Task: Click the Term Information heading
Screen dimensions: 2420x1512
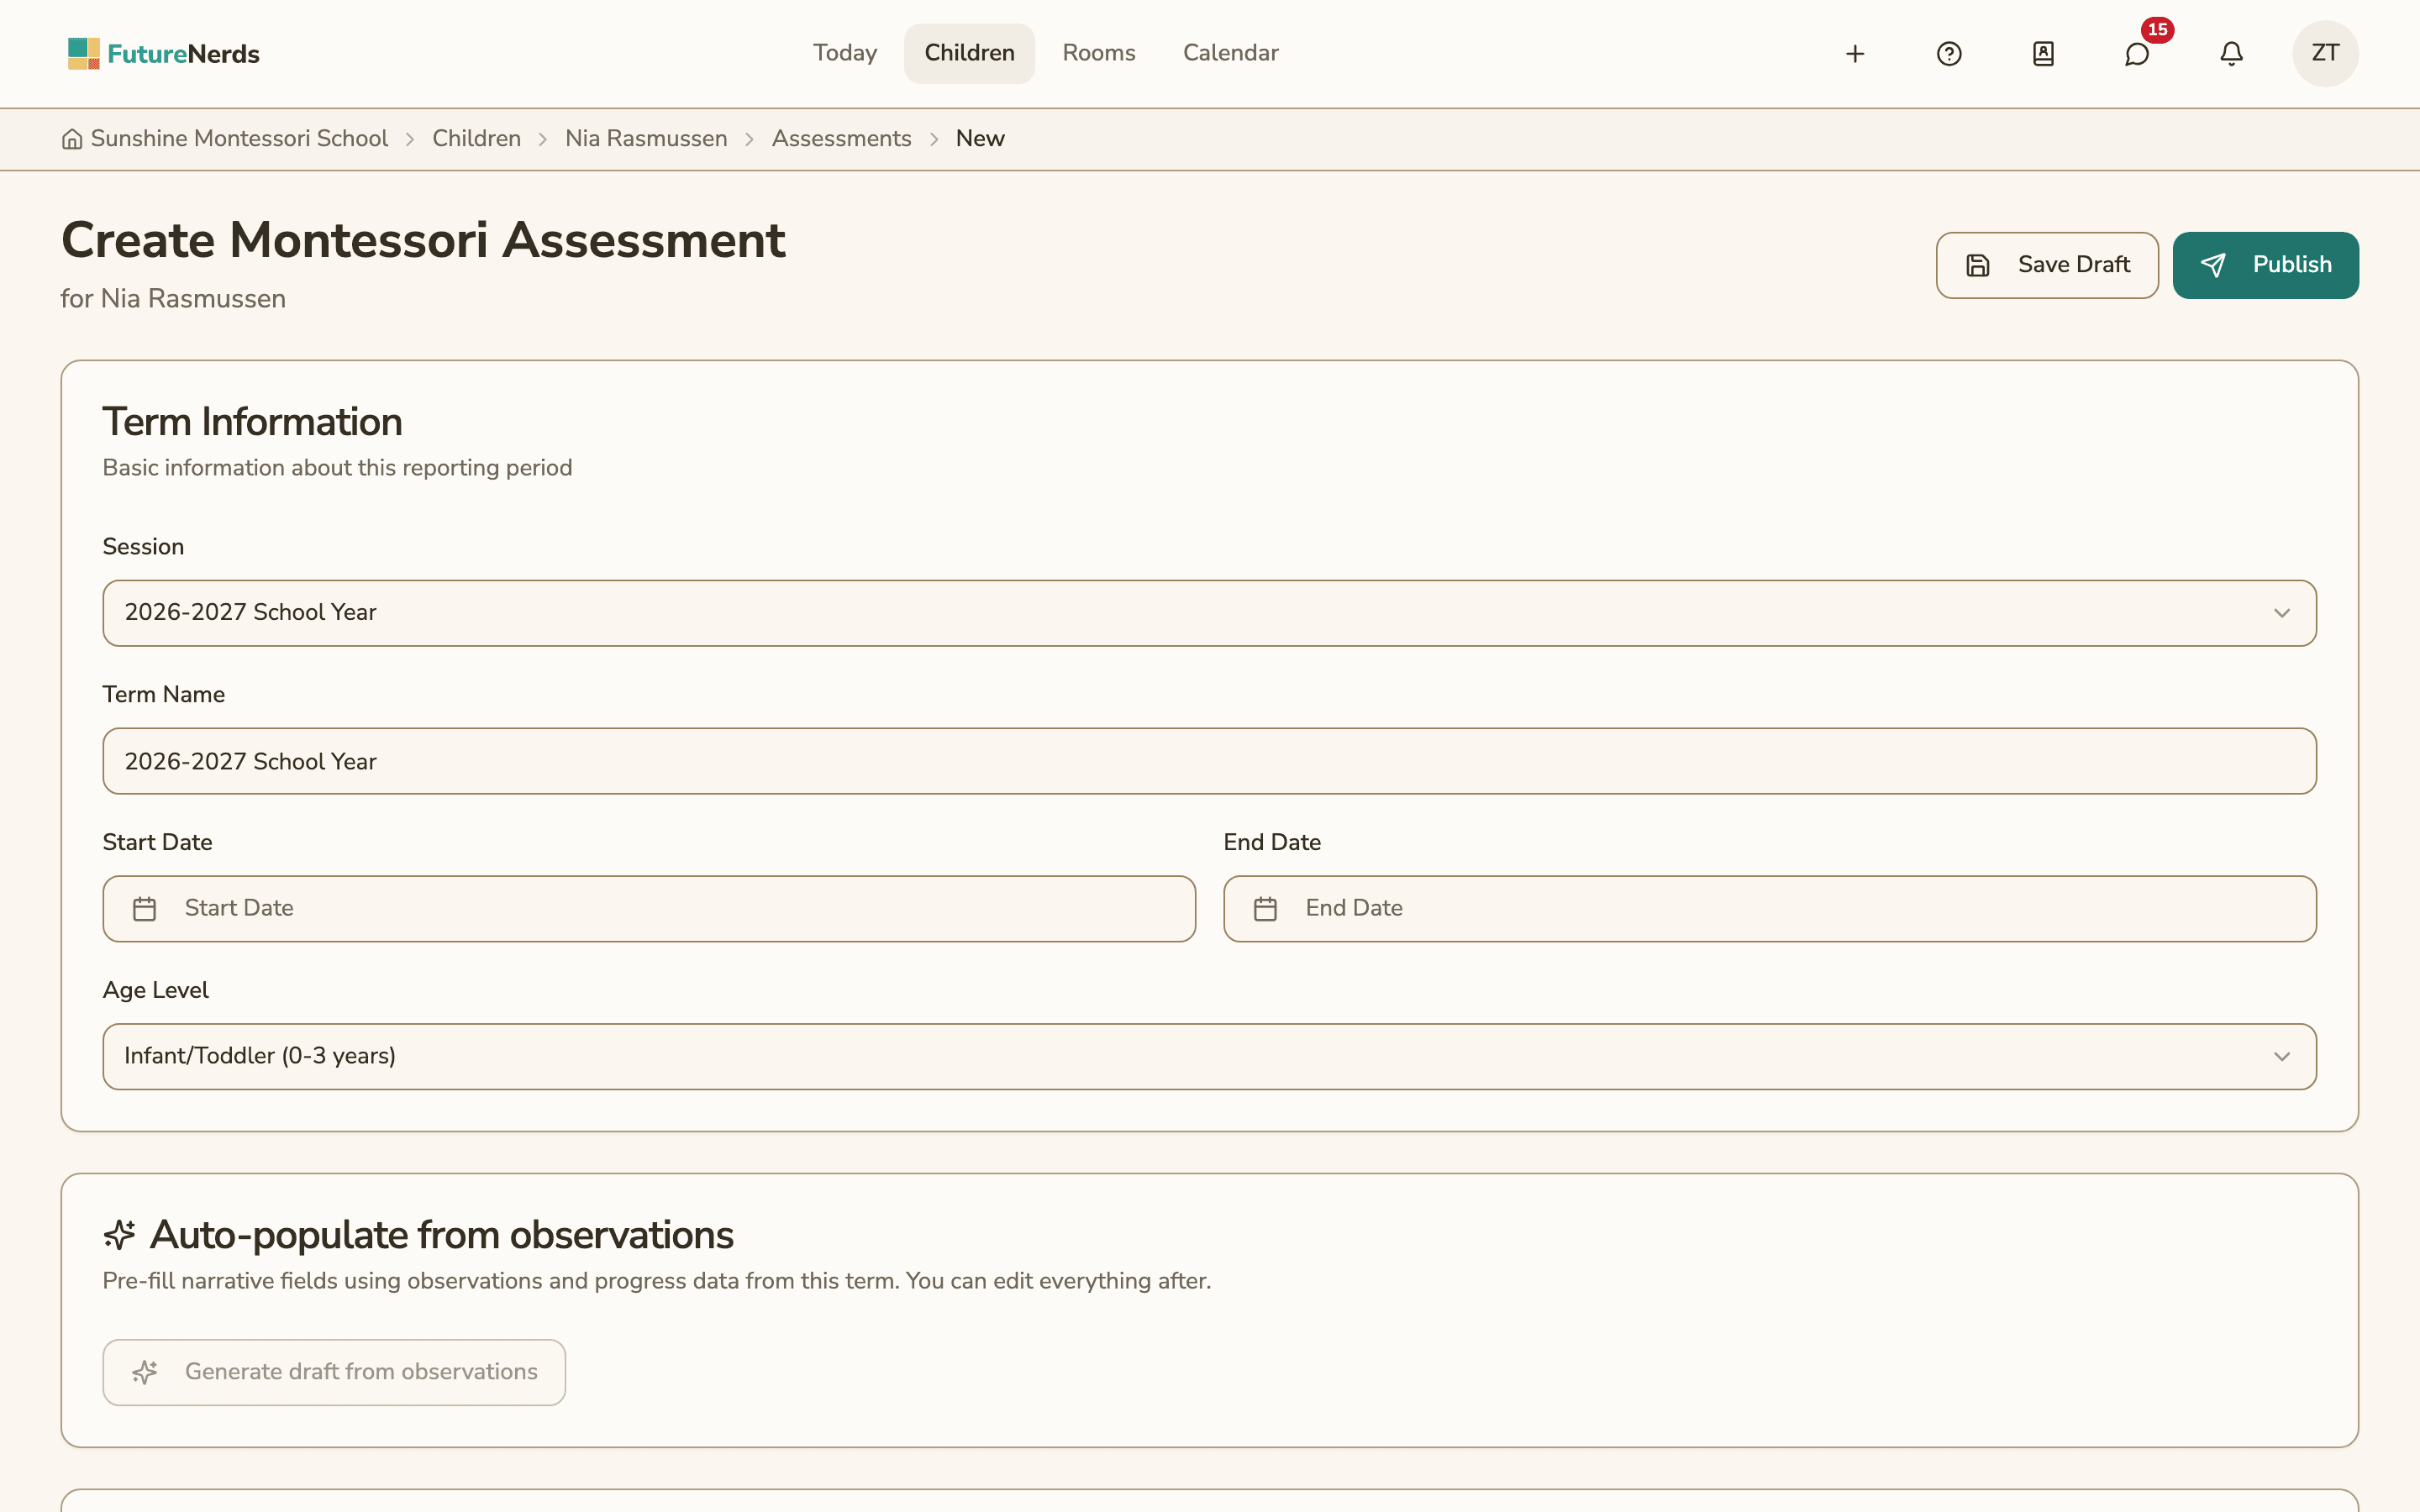Action: (x=252, y=422)
